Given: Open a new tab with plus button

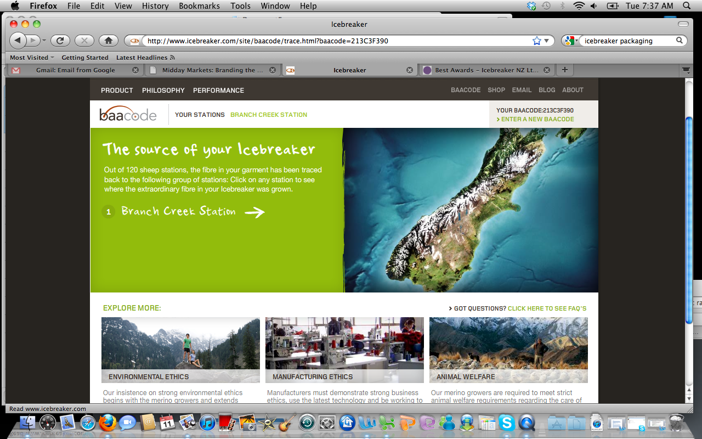Looking at the screenshot, I should [x=564, y=70].
